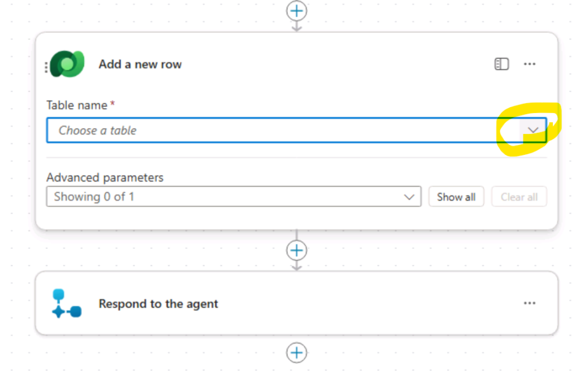Click the Clear all button
The image size is (579, 374).
click(519, 197)
